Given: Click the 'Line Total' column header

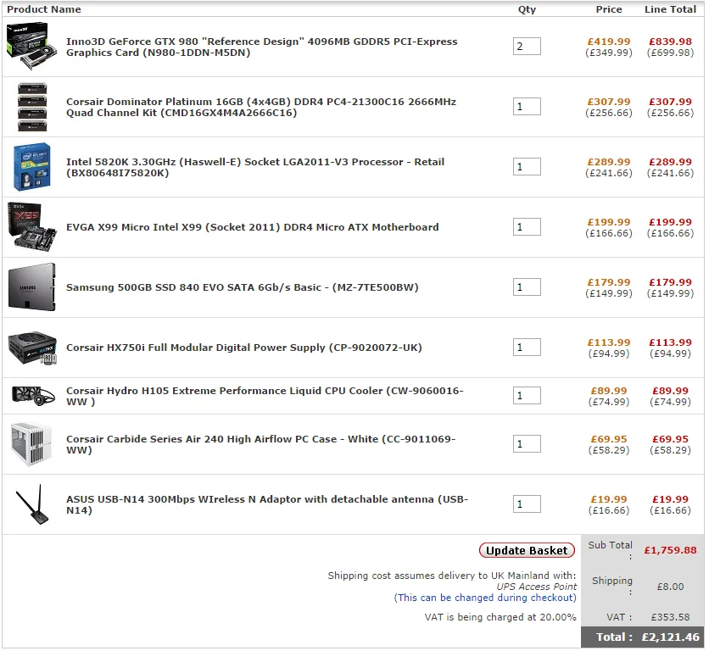Looking at the screenshot, I should (671, 9).
